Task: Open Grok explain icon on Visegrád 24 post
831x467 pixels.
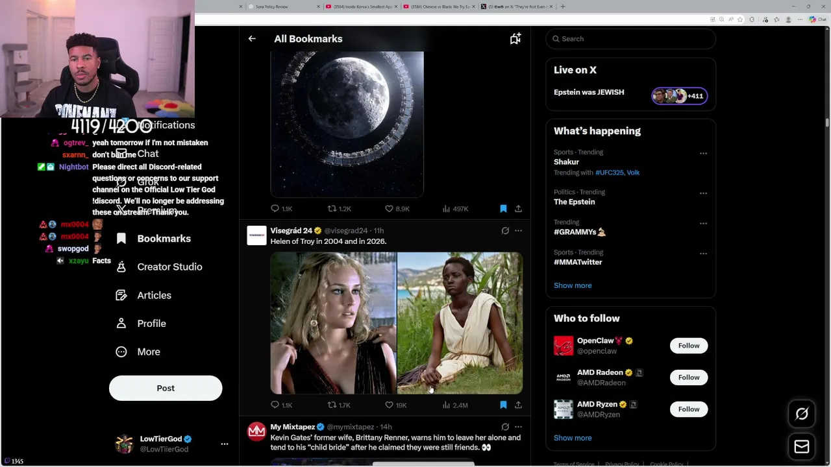Action: click(x=505, y=230)
